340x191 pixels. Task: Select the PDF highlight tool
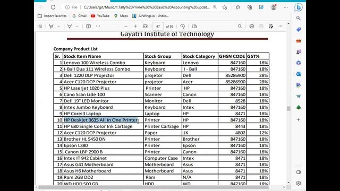point(52,26)
